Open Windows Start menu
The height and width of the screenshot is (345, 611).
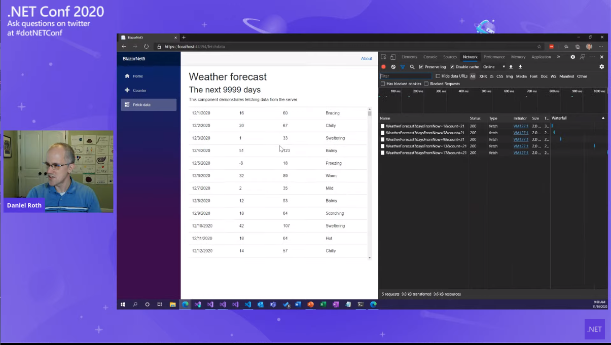click(123, 304)
